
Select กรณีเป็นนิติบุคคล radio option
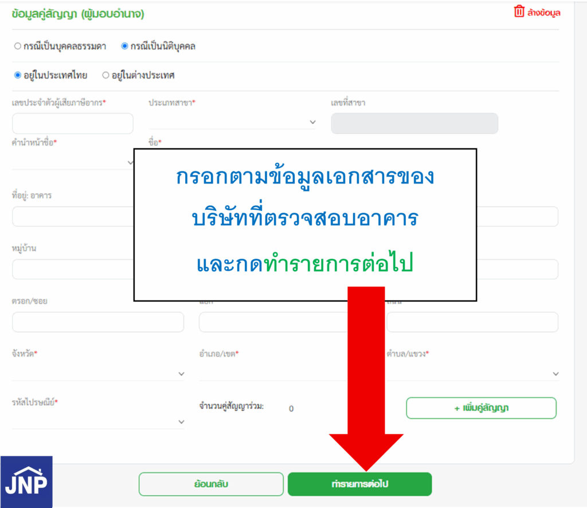[124, 46]
